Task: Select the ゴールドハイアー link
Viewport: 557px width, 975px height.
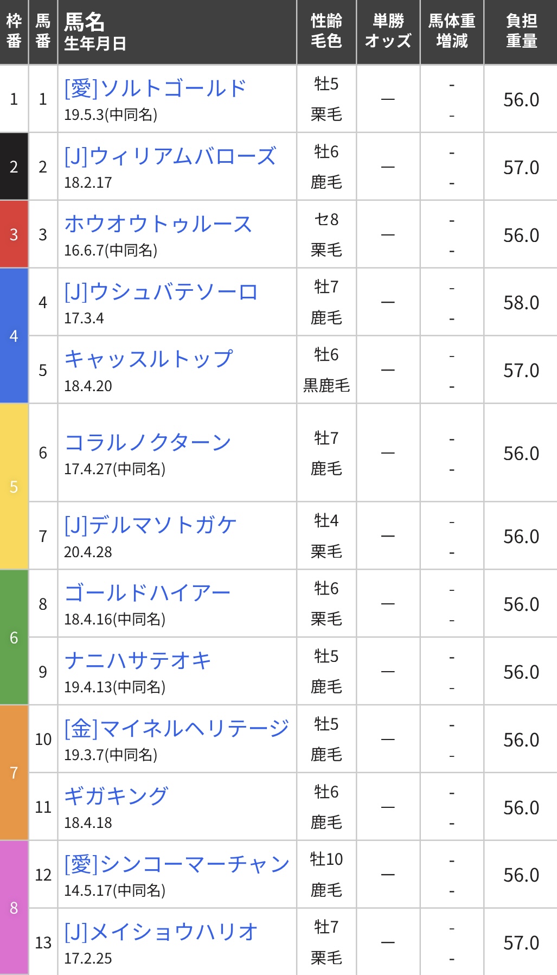Action: [x=148, y=593]
